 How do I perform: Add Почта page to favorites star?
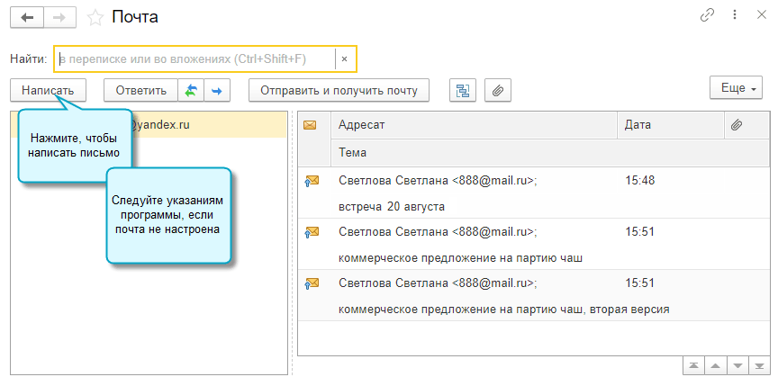(95, 17)
